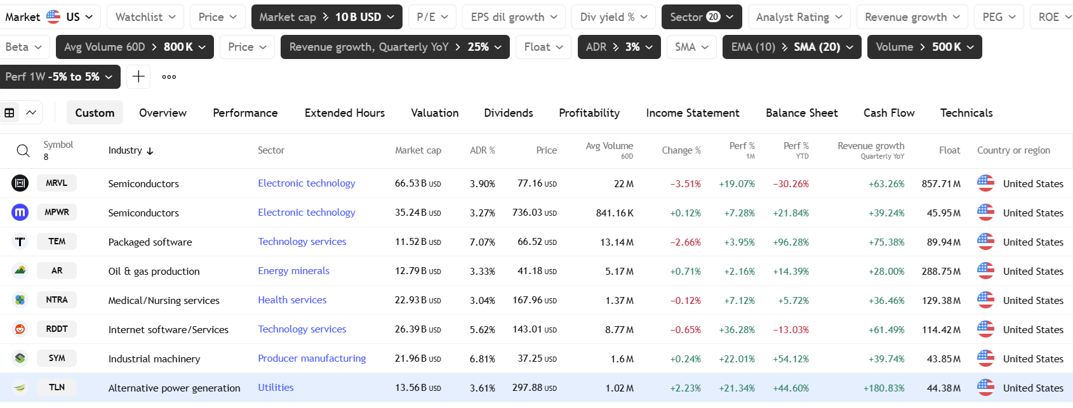The image size is (1073, 408).
Task: Switch to the Dividends tab
Action: click(x=509, y=113)
